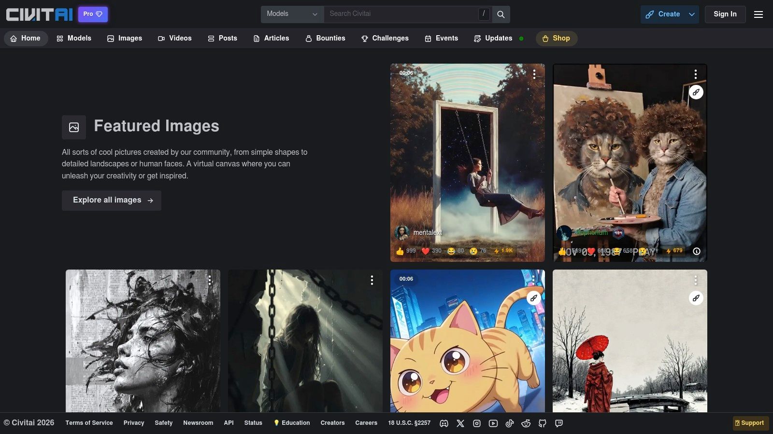Open the Twitch icon in footer
773x434 pixels.
(559, 423)
